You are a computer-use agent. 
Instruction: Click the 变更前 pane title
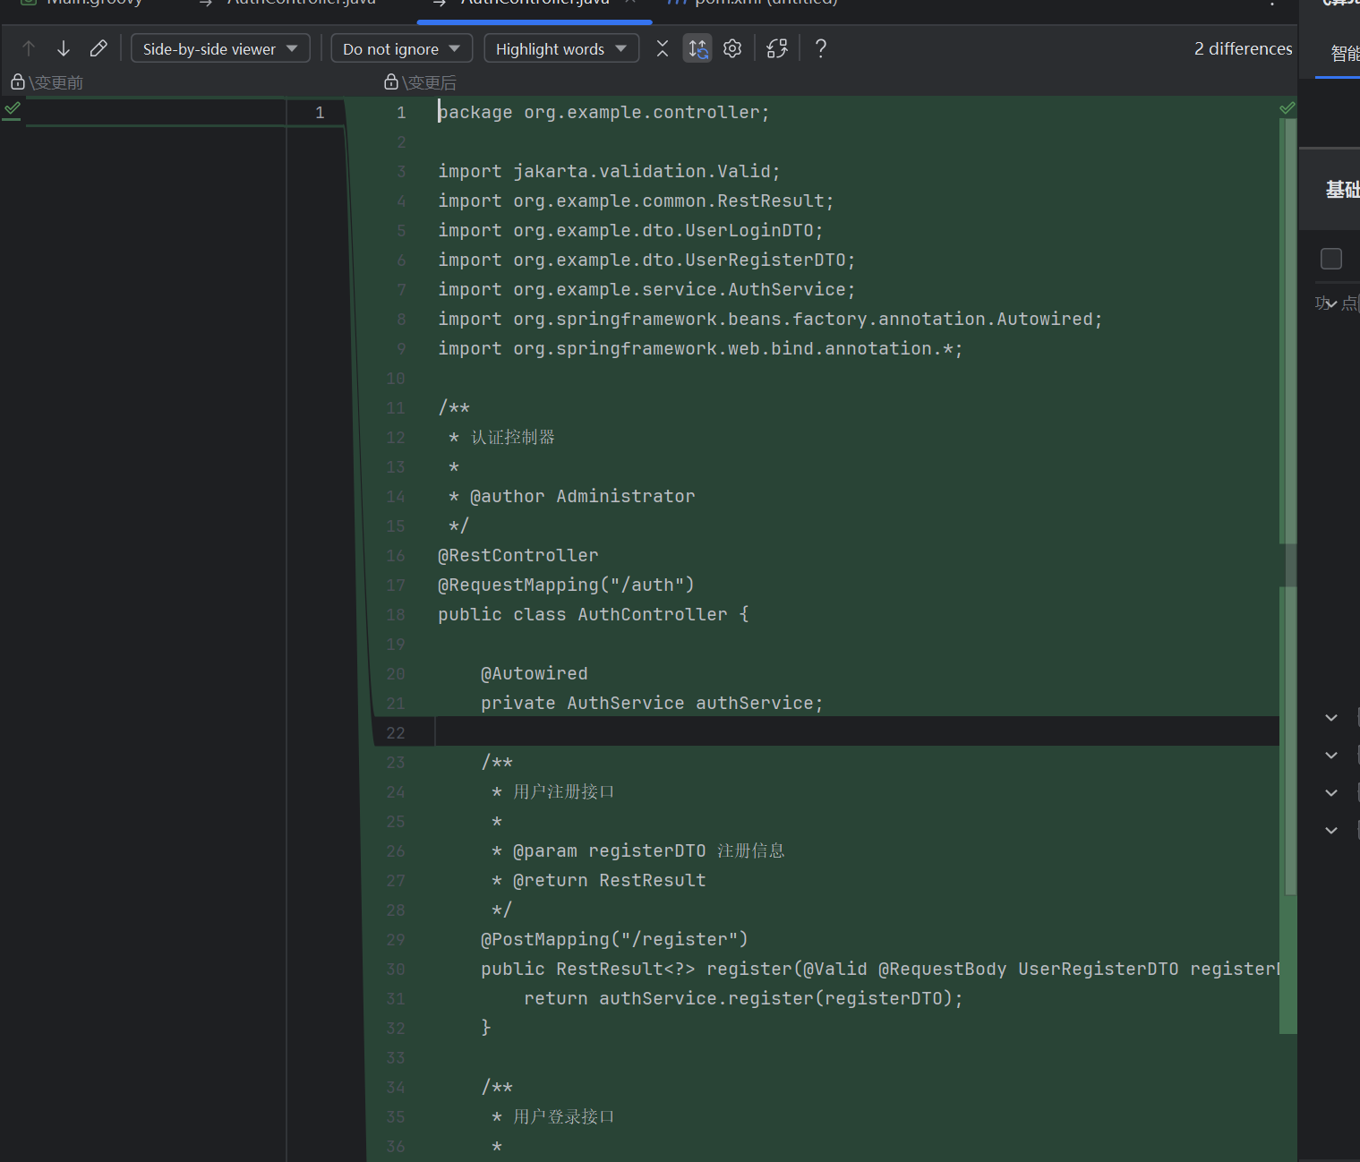[56, 82]
